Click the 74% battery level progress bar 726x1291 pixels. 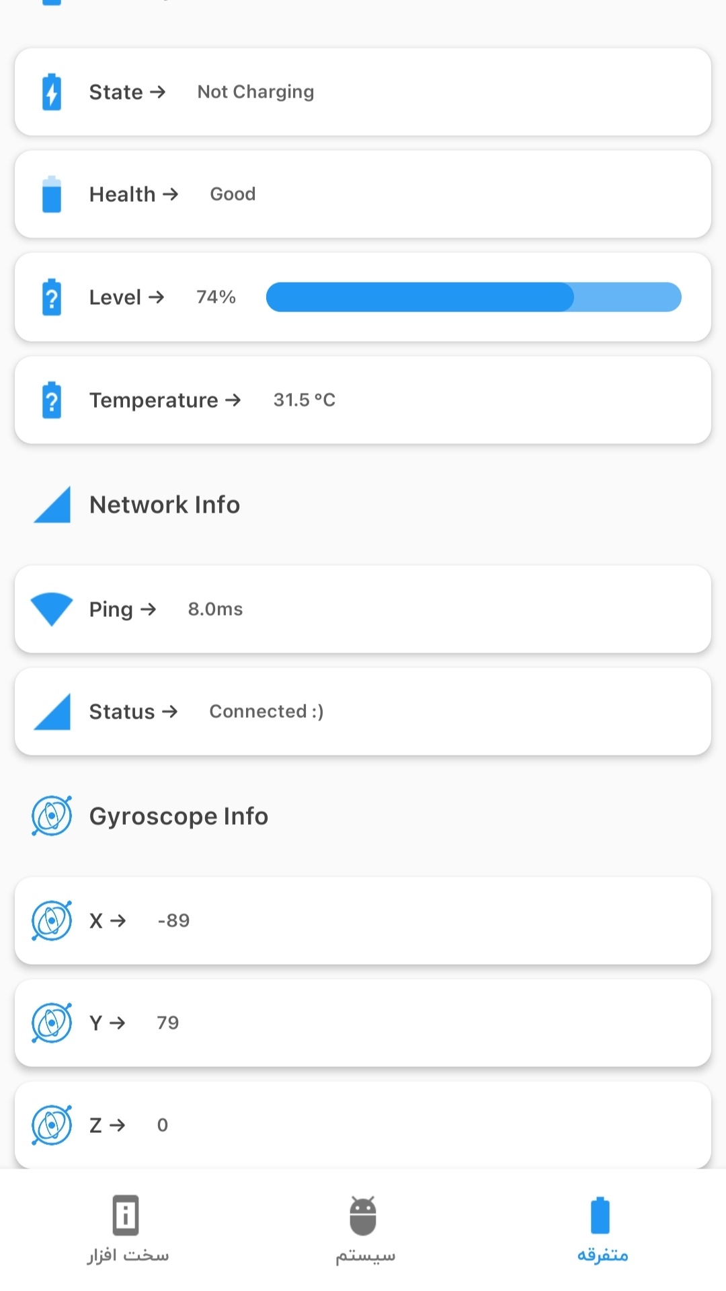point(473,297)
